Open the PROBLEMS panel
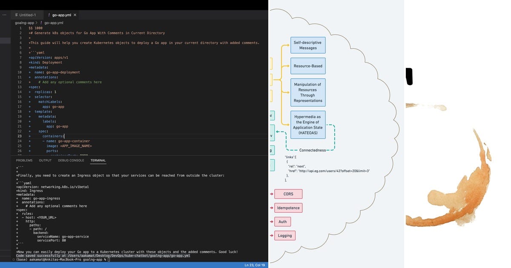511x268 pixels. tap(24, 160)
